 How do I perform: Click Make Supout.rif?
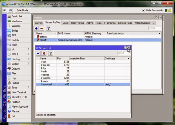click(19, 107)
